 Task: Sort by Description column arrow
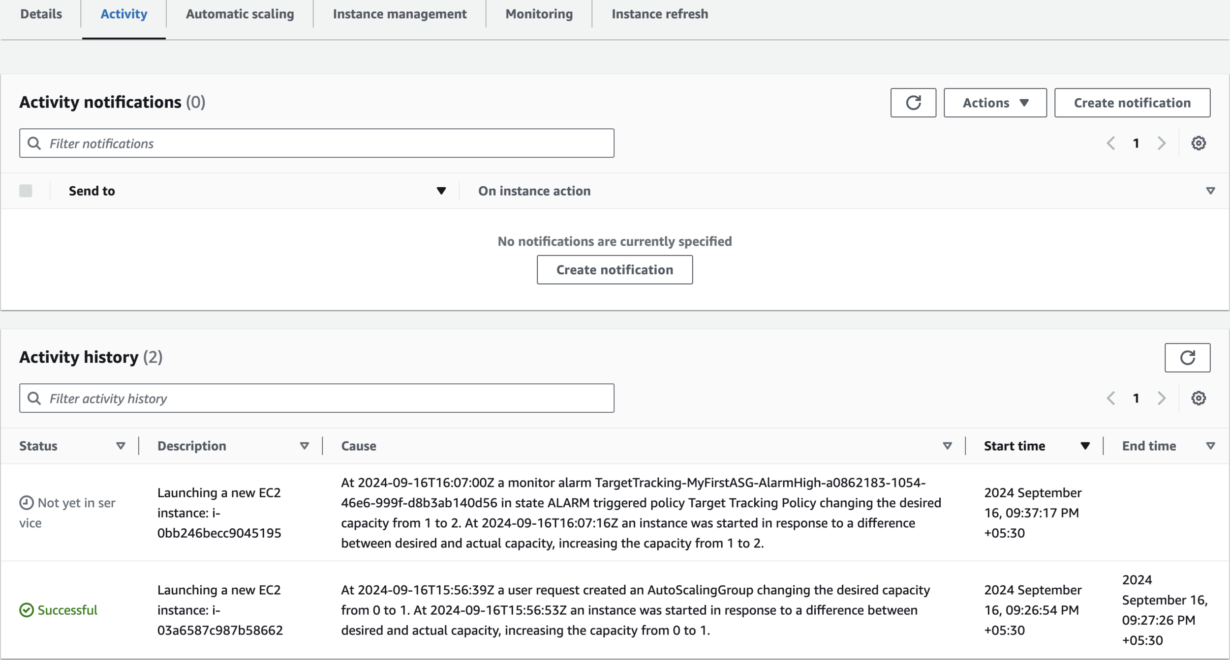[x=304, y=446]
